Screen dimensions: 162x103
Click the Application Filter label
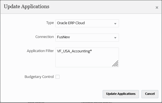coord(40,51)
